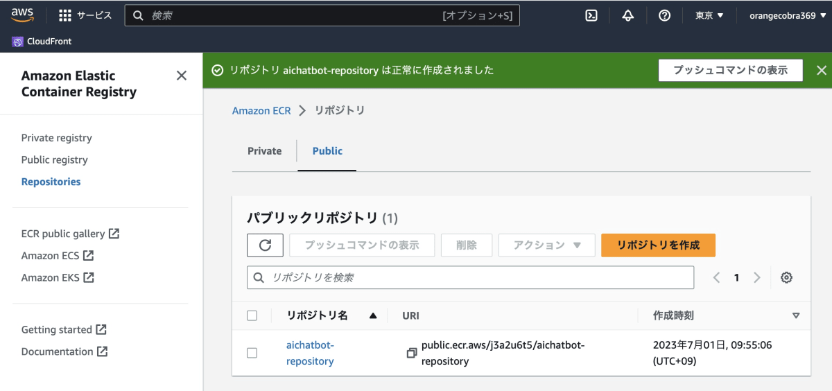Open the Amazon ECS link
Screen dimensions: 832x391
click(x=50, y=255)
